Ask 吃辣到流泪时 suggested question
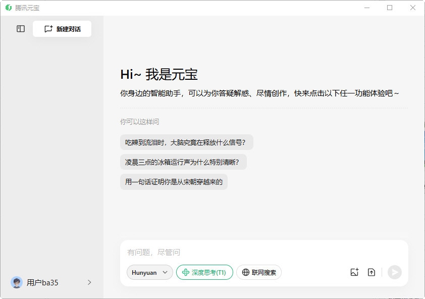This screenshot has width=425, height=299. tap(186, 142)
